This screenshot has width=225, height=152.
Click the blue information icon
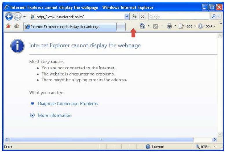pos(17,46)
